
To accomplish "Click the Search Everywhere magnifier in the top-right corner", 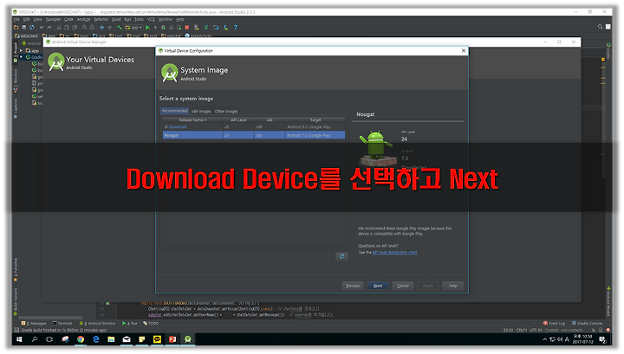I will (x=600, y=27).
